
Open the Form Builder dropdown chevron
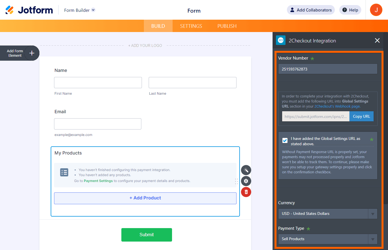pos(93,10)
